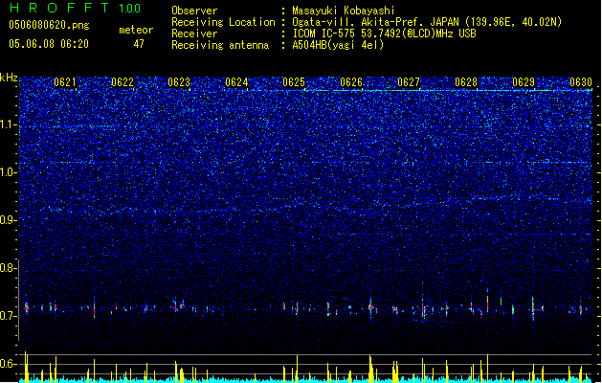Click the Receiver label
Image resolution: width=602 pixels, height=383 pixels.
(194, 34)
